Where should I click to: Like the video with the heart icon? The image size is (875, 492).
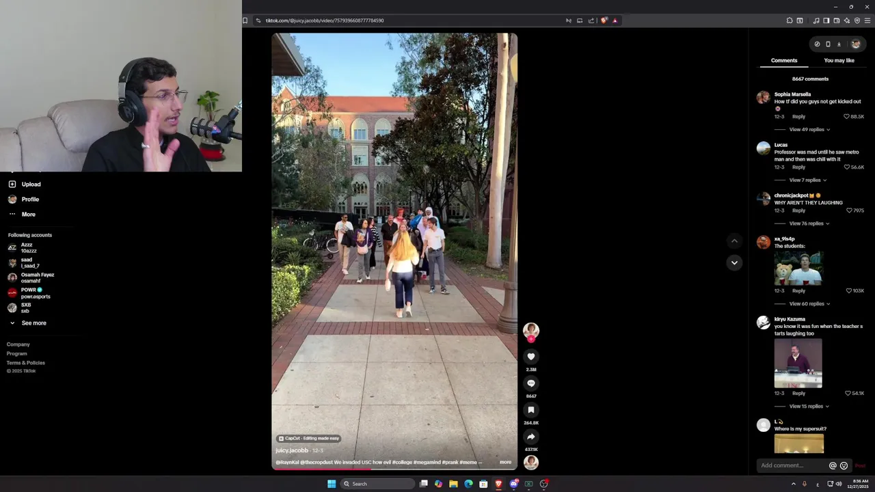coord(531,357)
